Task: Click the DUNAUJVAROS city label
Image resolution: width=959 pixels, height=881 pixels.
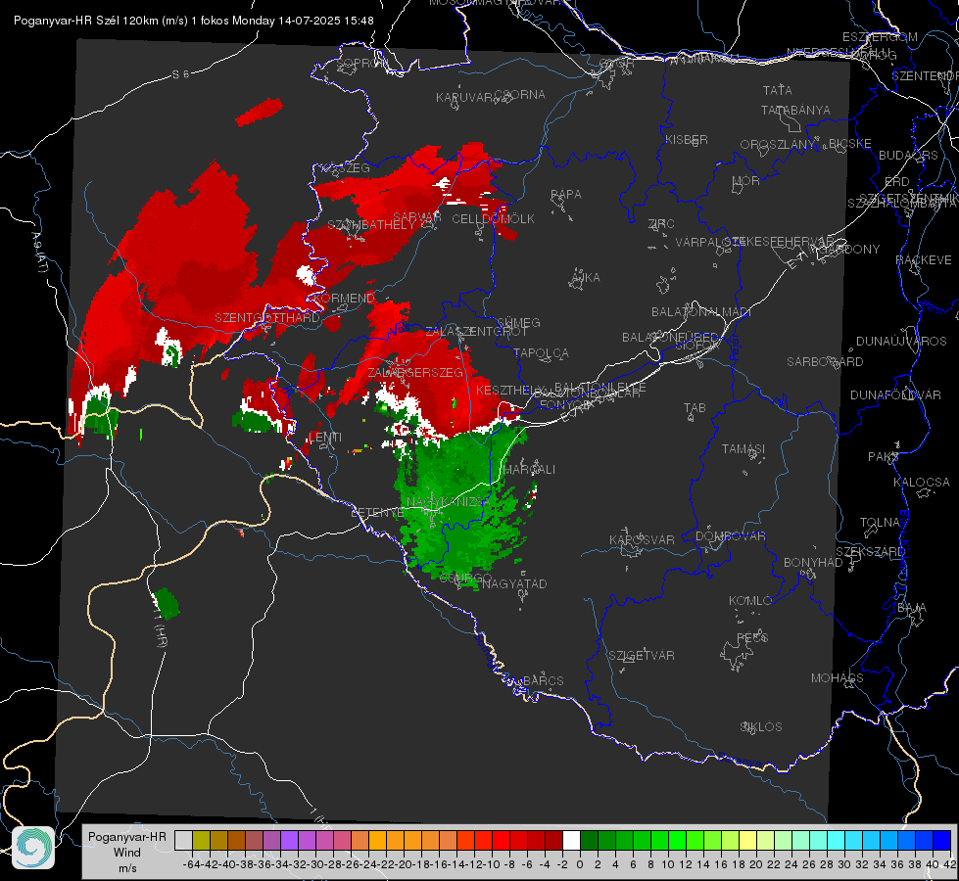Action: coord(901,342)
